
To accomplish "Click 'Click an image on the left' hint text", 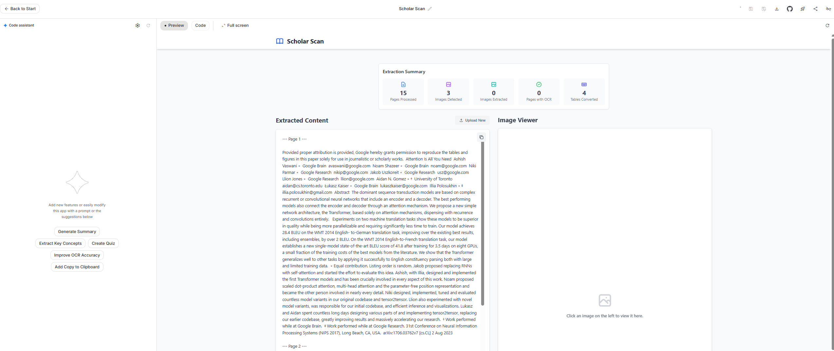I will point(605,316).
